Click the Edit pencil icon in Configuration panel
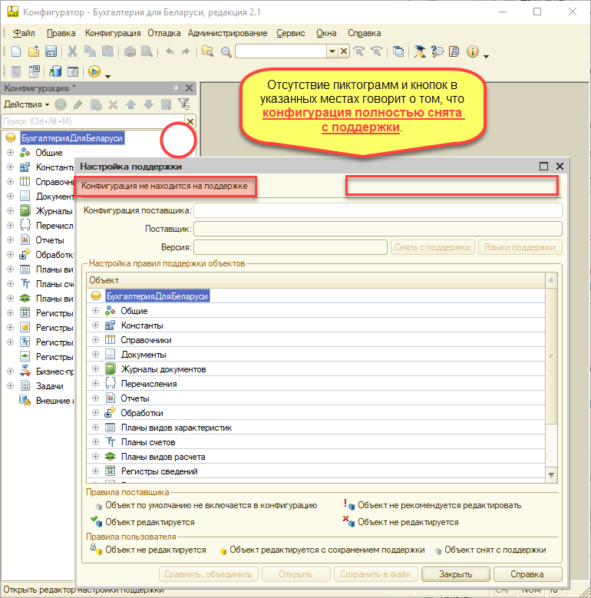 point(78,104)
